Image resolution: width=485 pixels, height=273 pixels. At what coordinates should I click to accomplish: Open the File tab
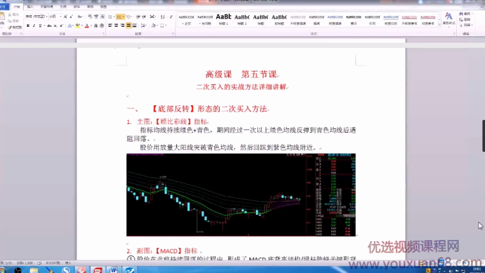click(3, 6)
